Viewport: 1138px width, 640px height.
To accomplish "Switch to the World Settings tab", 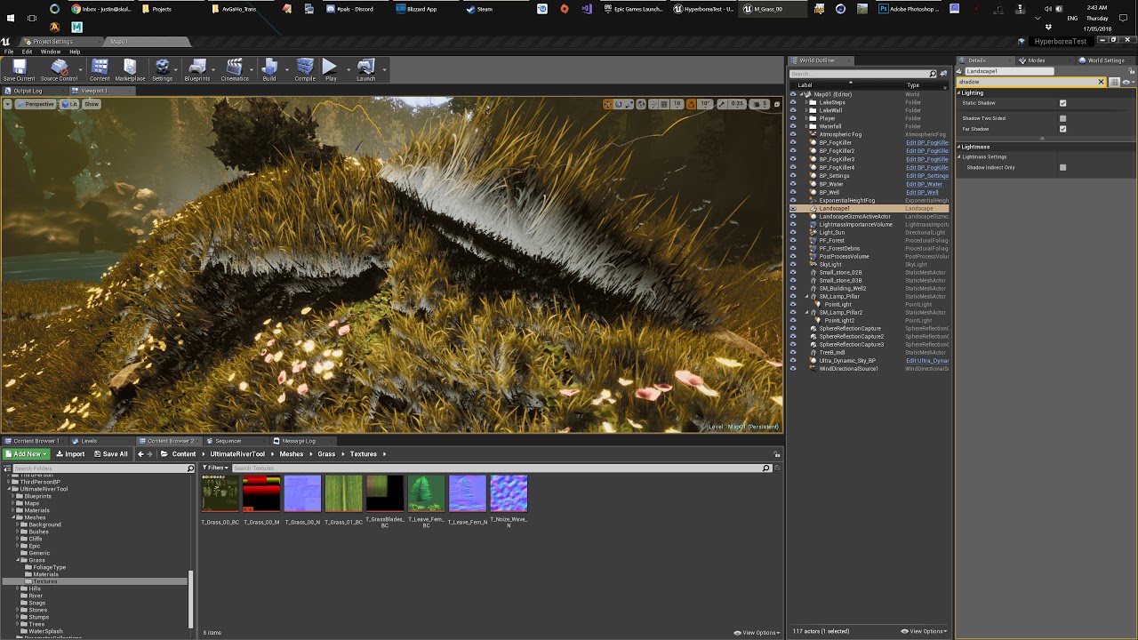I will (1106, 60).
